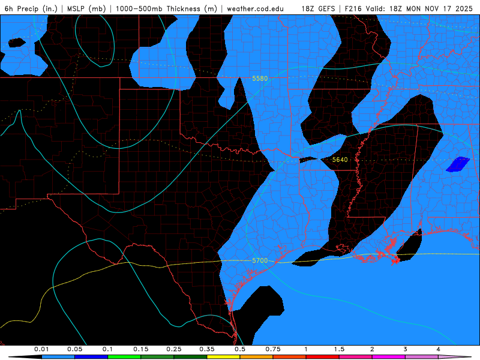Select the red 1–1.5 legend swatch
The height and width of the screenshot is (360, 480).
click(323, 357)
